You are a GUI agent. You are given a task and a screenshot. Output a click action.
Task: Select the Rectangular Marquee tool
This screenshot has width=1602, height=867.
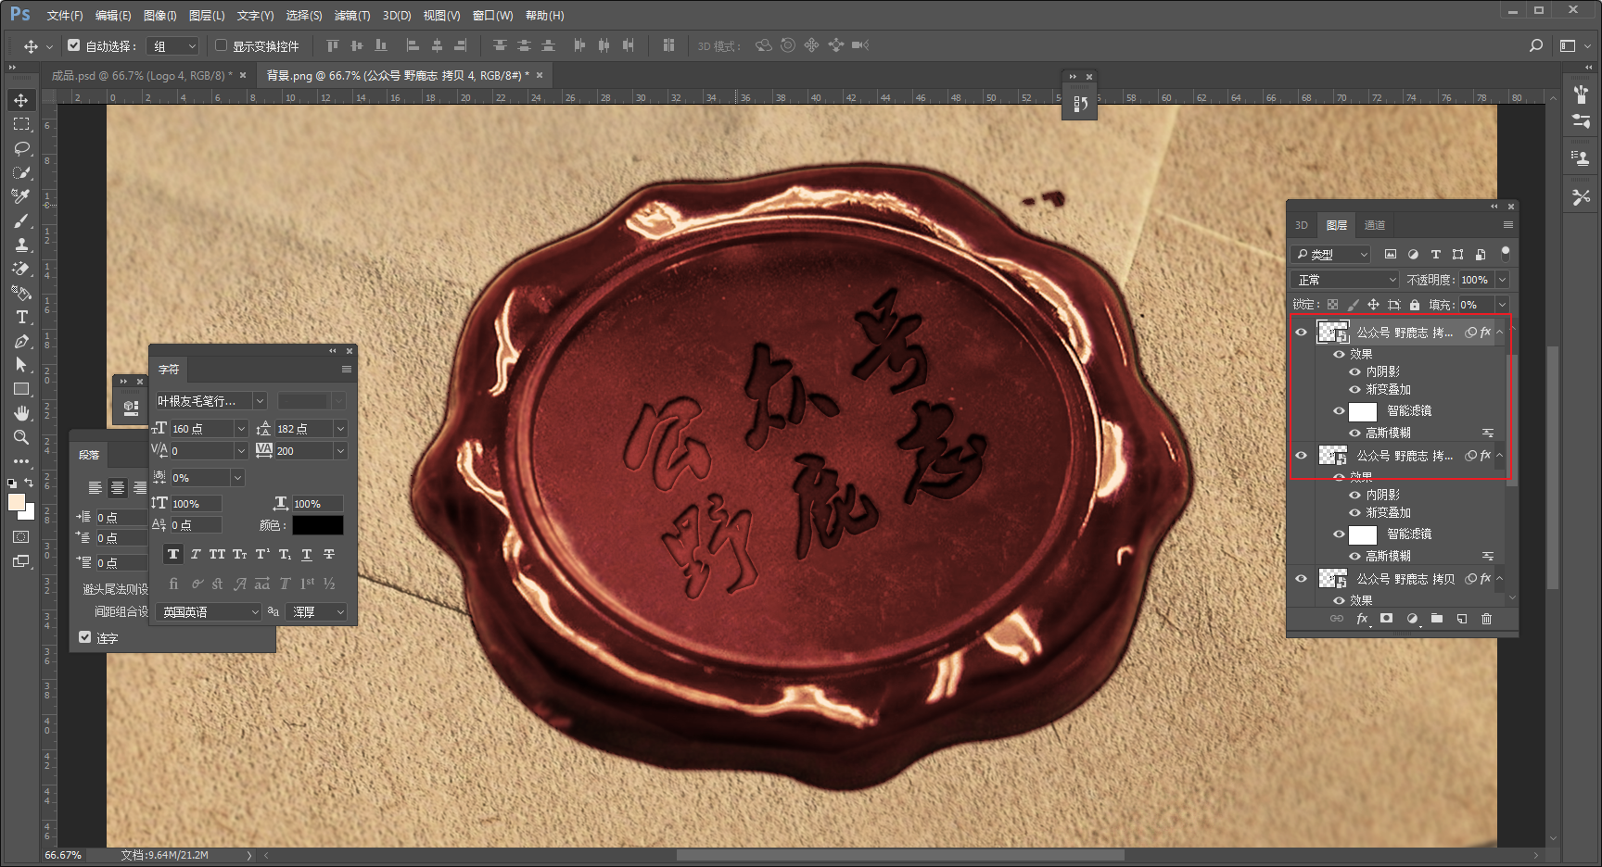pyautogui.click(x=21, y=124)
